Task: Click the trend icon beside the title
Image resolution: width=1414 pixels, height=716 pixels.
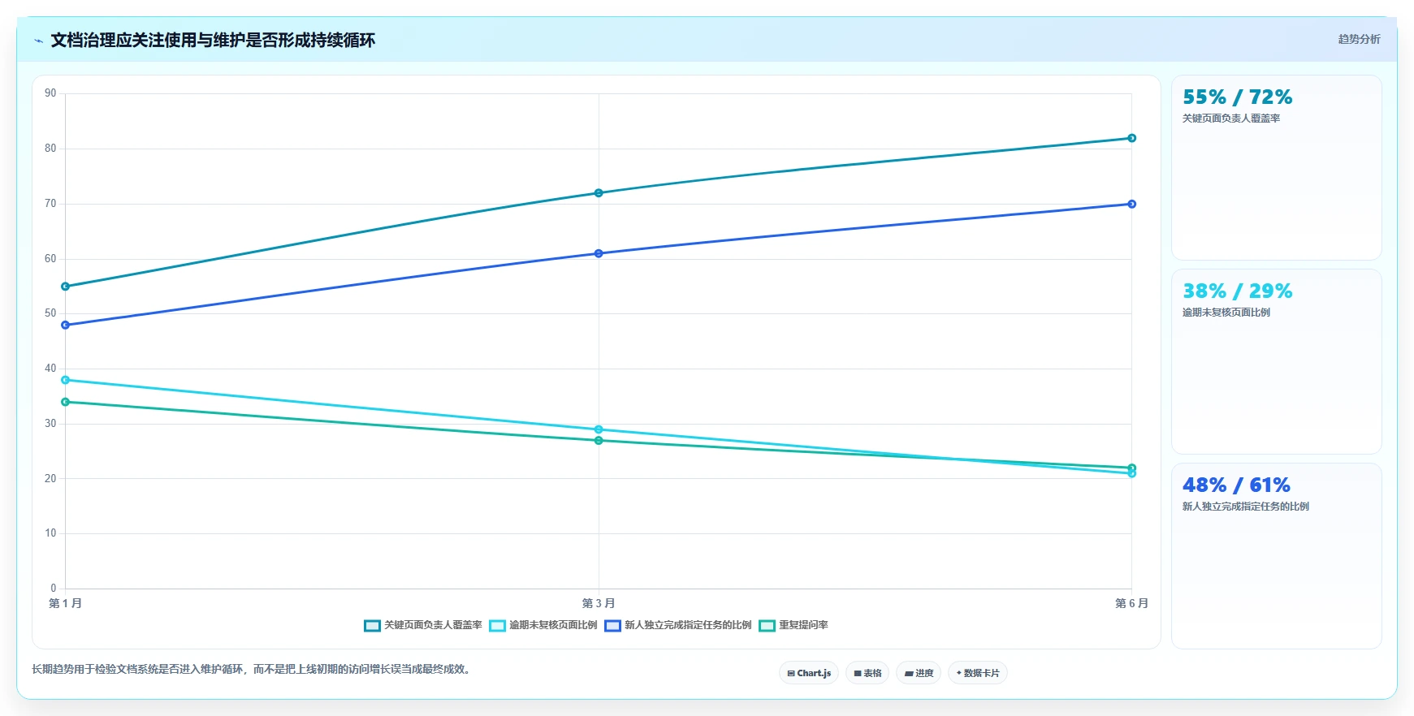Action: (x=38, y=41)
